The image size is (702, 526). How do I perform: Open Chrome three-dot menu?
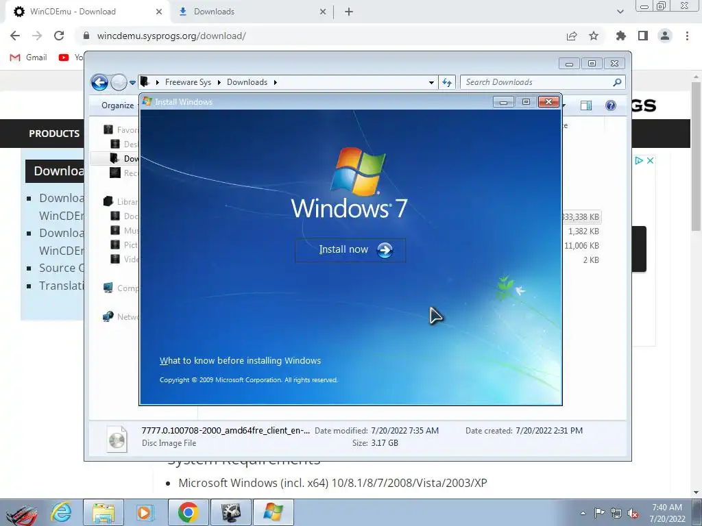[x=687, y=36]
